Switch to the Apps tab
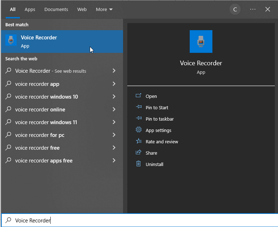The image size is (278, 227). [30, 9]
